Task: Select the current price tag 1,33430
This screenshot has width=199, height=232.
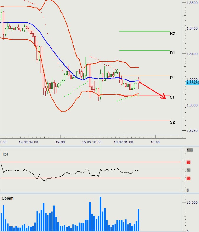Action: (x=193, y=83)
